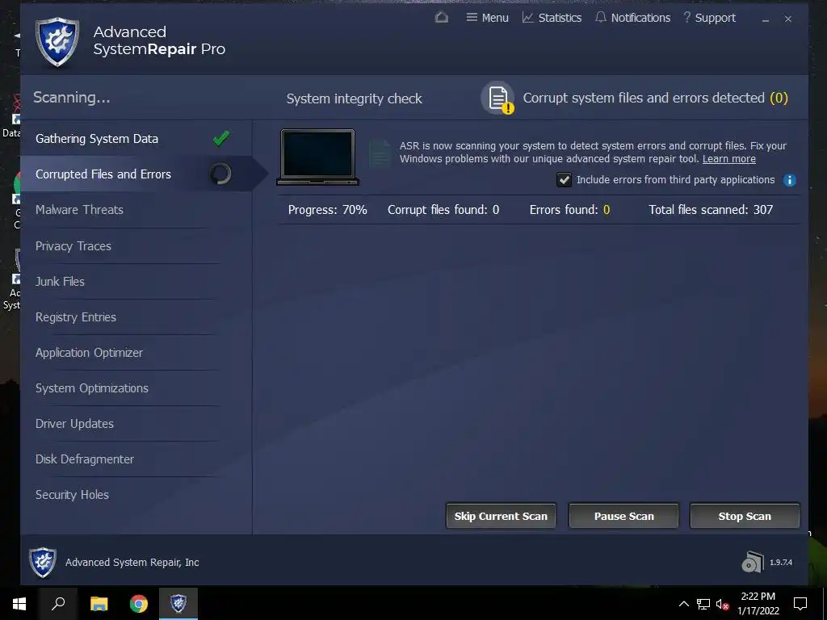Click the info icon beside third party option
Viewport: 827px width, 620px height.
click(790, 180)
